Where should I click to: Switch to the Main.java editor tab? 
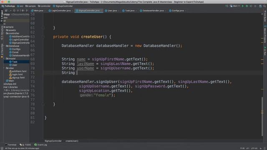coord(37,10)
